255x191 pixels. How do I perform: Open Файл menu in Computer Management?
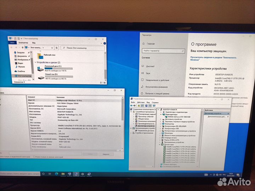click(x=133, y=102)
